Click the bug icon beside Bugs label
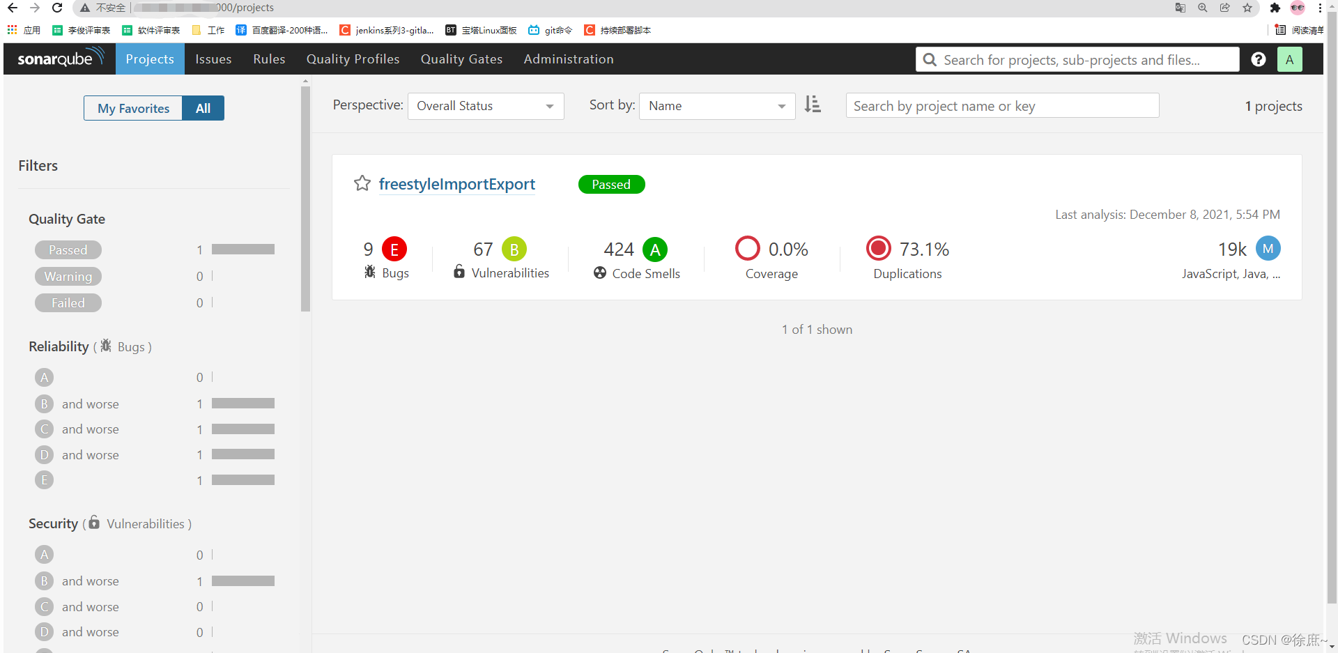The width and height of the screenshot is (1338, 653). 370,272
